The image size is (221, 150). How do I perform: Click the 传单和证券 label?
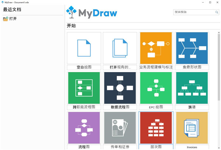[120, 147]
